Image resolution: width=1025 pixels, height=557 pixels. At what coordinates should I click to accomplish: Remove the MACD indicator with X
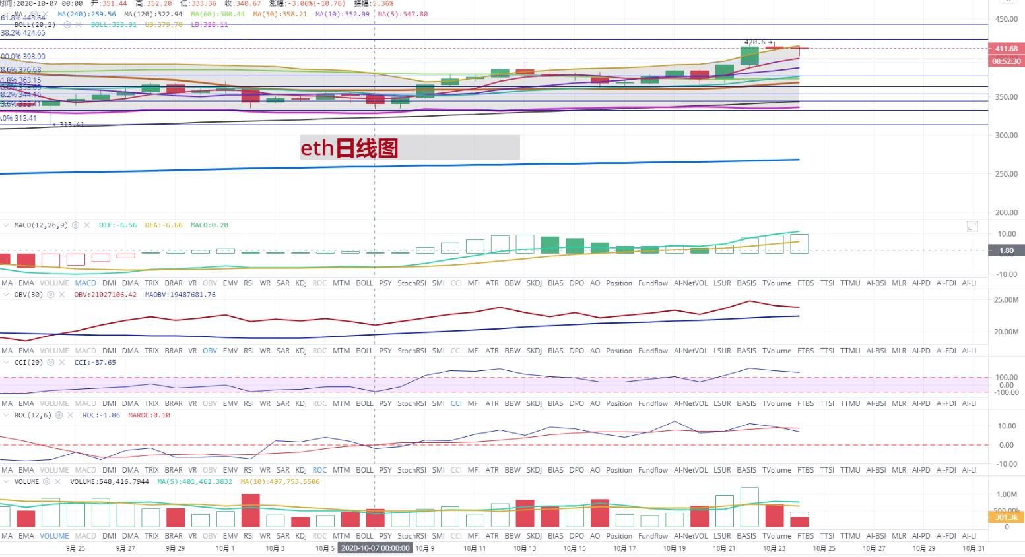coord(87,225)
